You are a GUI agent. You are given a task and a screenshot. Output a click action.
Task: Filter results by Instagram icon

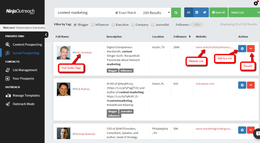(x=197, y=13)
